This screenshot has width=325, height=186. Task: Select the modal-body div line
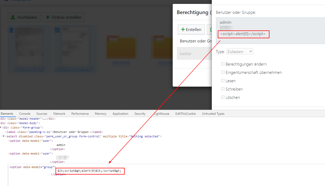pyautogui.click(x=20, y=123)
